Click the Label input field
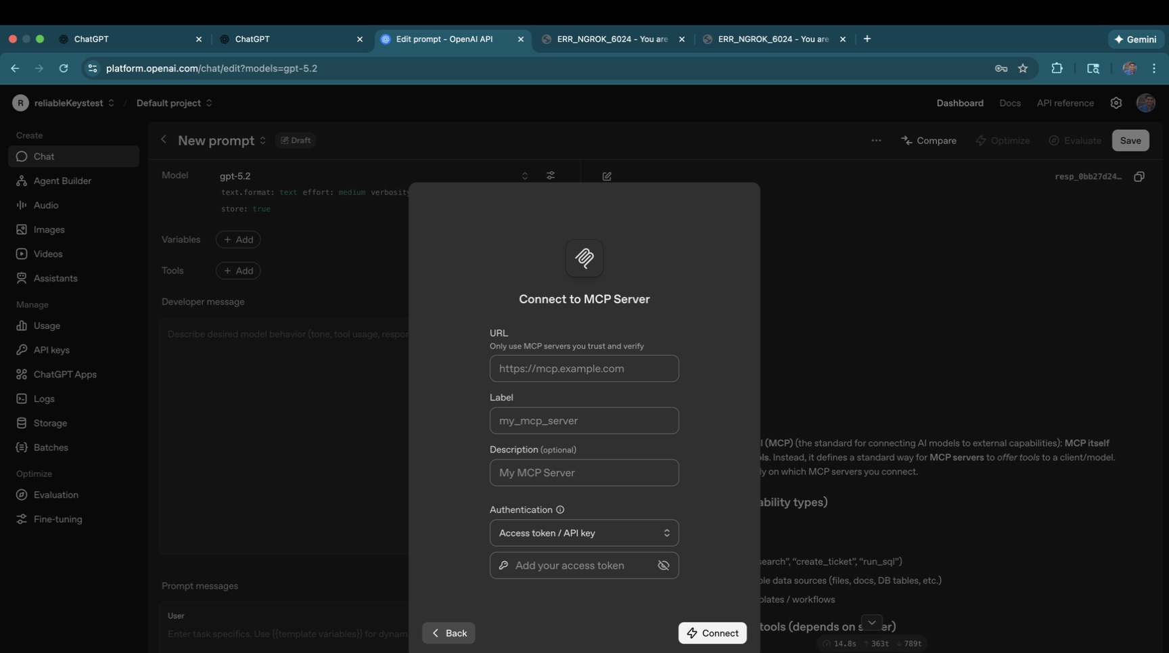1169x653 pixels. coord(584,421)
